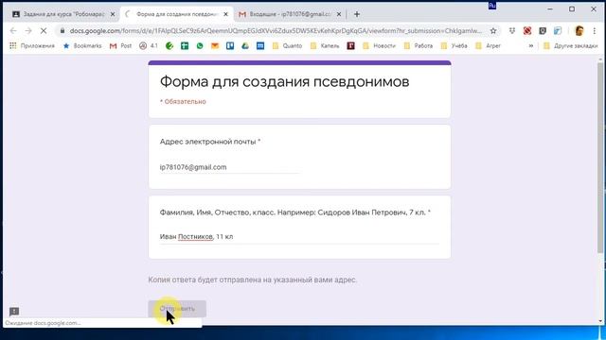The height and width of the screenshot is (340, 606).
Task: Click the Фамилия, Имя, Отчество answer field
Action: (299, 237)
